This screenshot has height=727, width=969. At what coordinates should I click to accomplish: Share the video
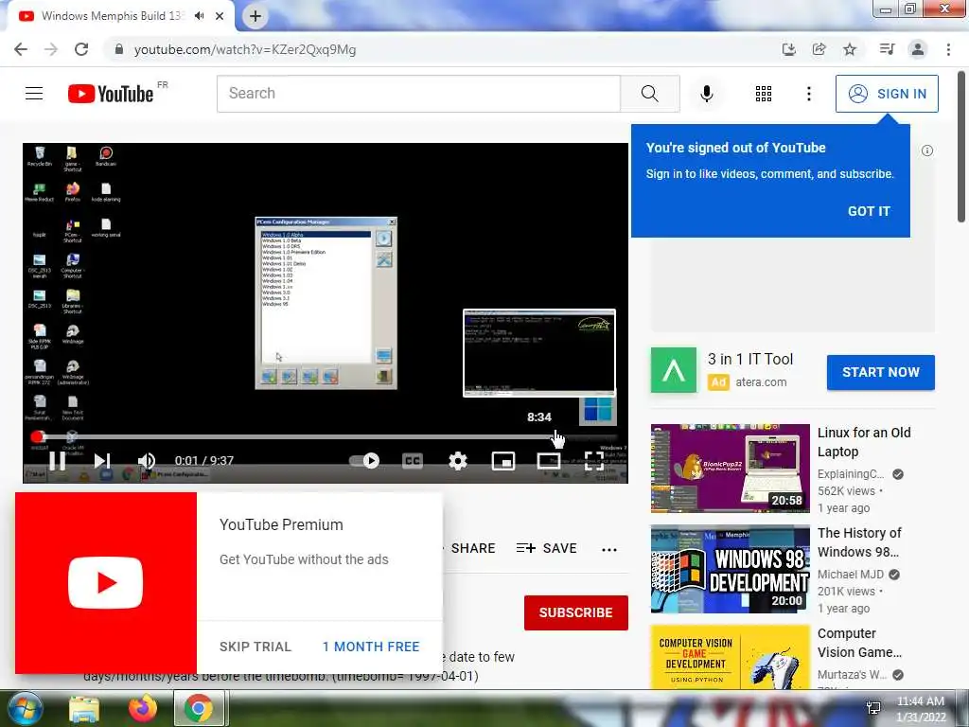tap(473, 548)
